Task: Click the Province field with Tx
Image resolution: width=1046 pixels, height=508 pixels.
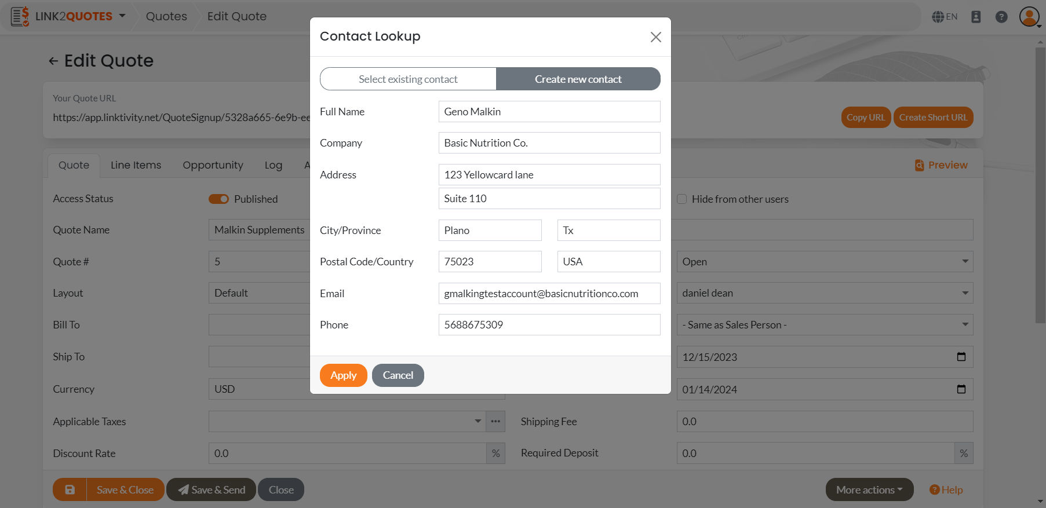Action: click(608, 231)
